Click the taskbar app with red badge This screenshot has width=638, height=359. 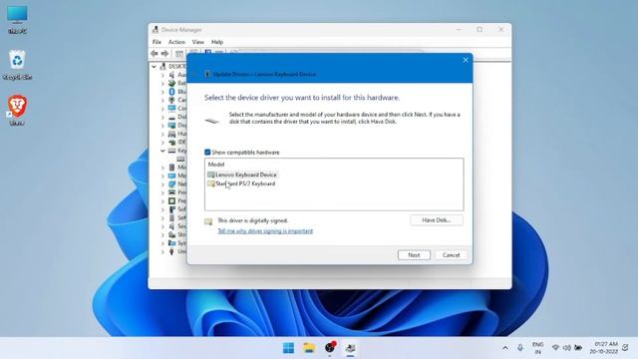(x=330, y=347)
